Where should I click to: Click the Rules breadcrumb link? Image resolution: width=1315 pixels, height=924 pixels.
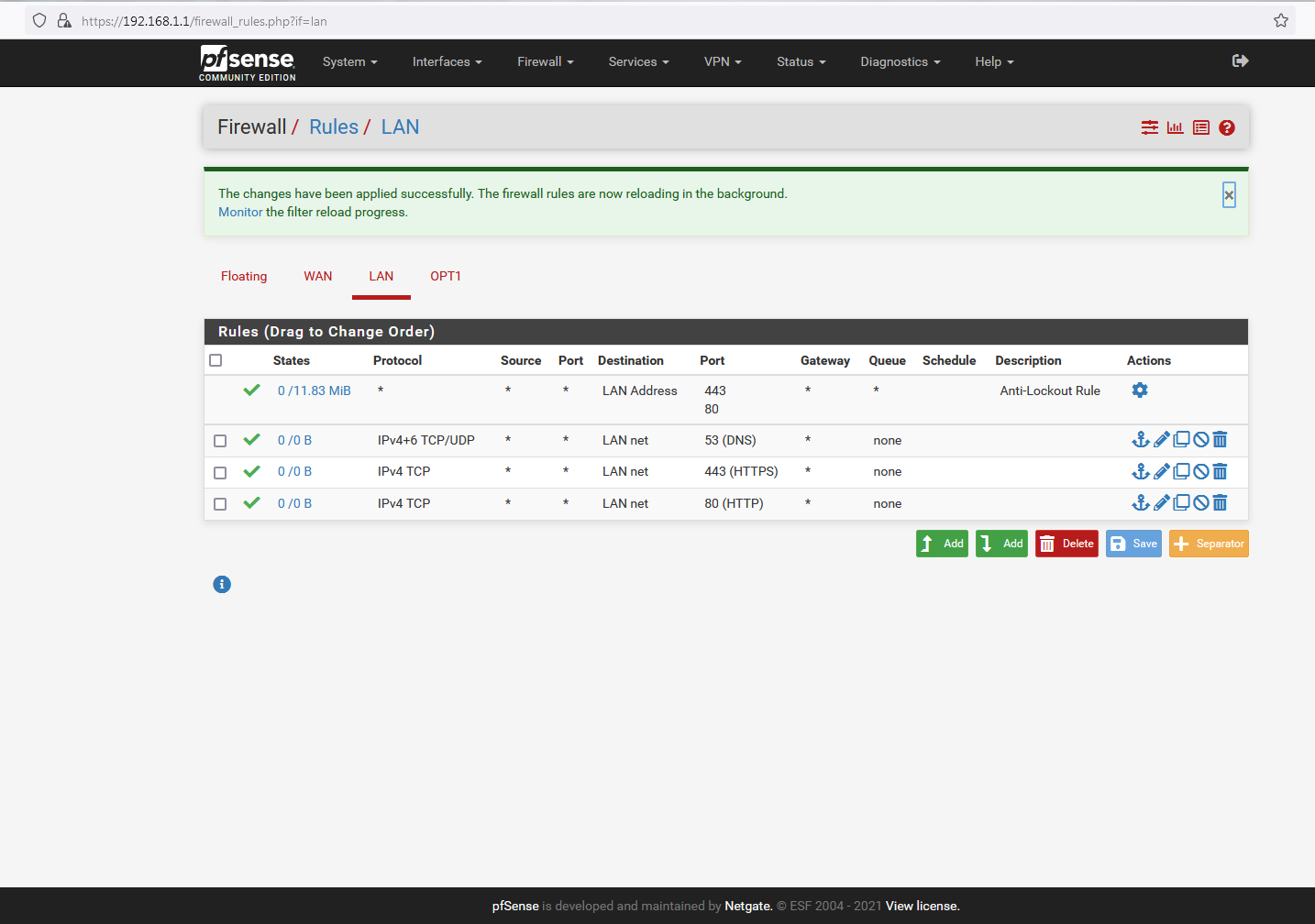pyautogui.click(x=334, y=127)
